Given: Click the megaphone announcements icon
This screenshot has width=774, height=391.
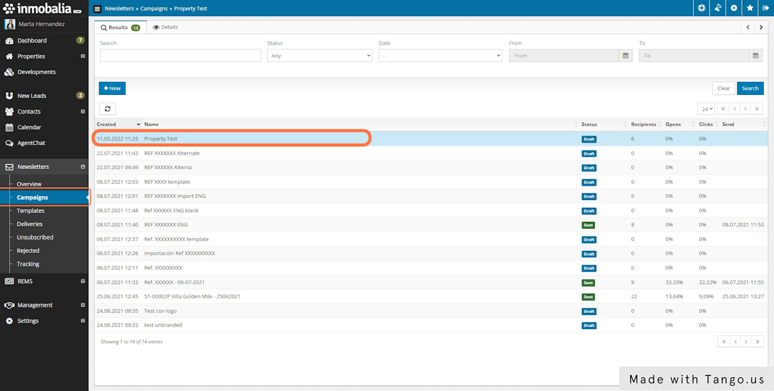Looking at the screenshot, I should 718,8.
